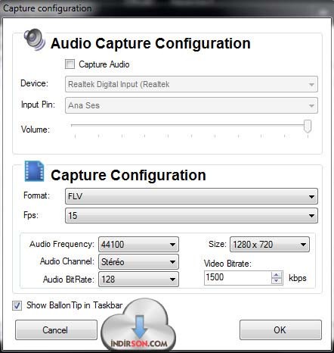Click the speaker icon beside Audio Capture Configuration
334x353 pixels.
pyautogui.click(x=35, y=40)
